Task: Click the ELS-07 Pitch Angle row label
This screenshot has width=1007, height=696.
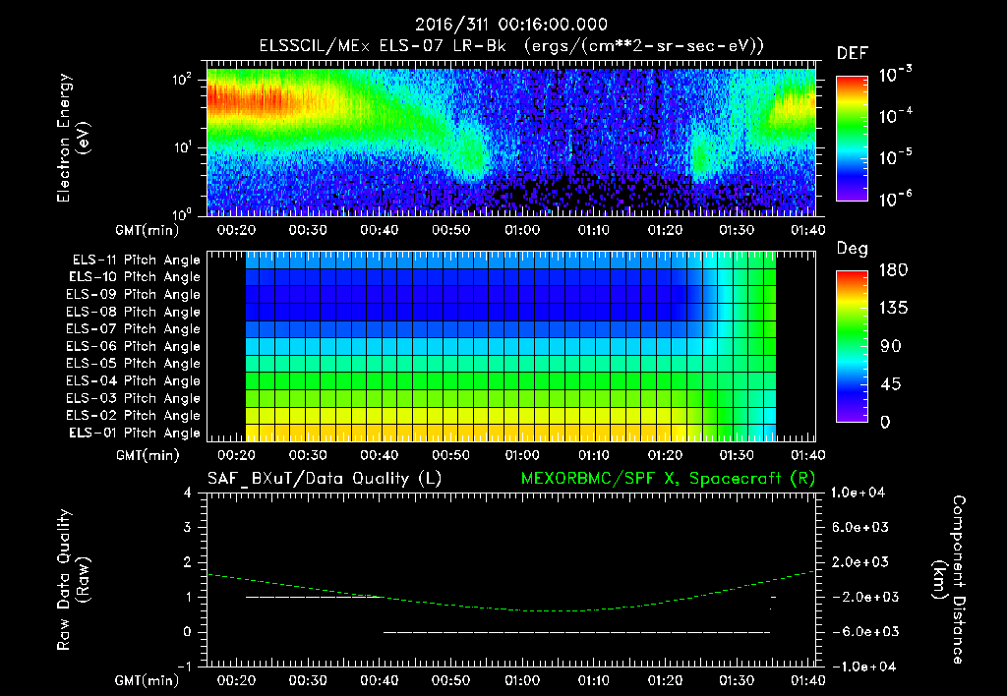Action: pyautogui.click(x=134, y=328)
